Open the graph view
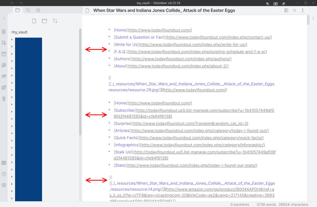317x207 pixels. click(4, 43)
